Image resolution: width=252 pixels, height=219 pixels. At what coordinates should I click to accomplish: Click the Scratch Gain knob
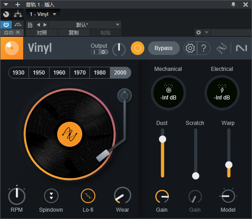[195, 196]
